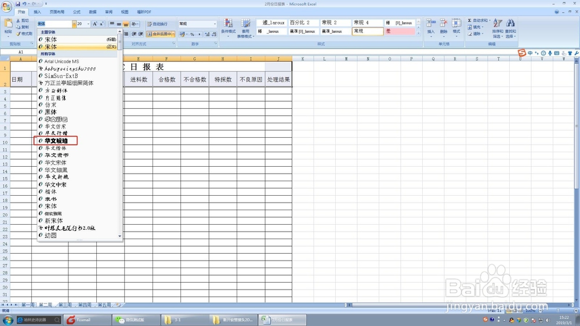Image resolution: width=580 pixels, height=326 pixels.
Task: Cut selection with 剪切 scissors icon
Action: (22, 21)
